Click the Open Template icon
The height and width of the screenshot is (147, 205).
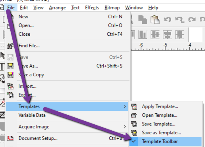134,115
